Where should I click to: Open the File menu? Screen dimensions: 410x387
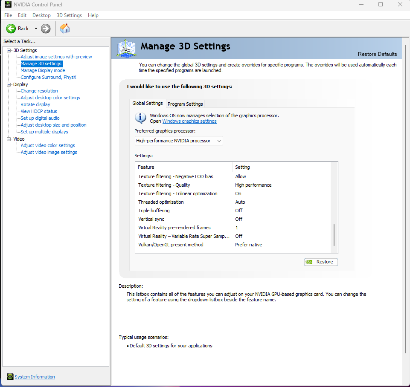coord(8,15)
